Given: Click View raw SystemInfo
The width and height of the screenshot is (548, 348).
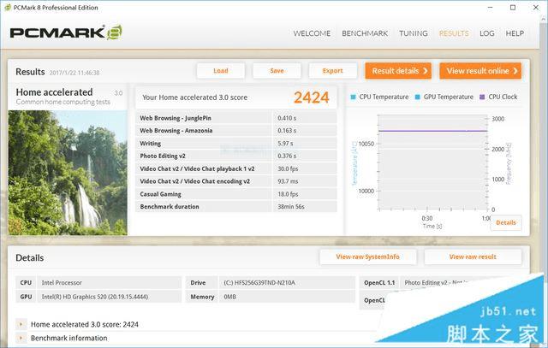Looking at the screenshot, I should [x=367, y=257].
